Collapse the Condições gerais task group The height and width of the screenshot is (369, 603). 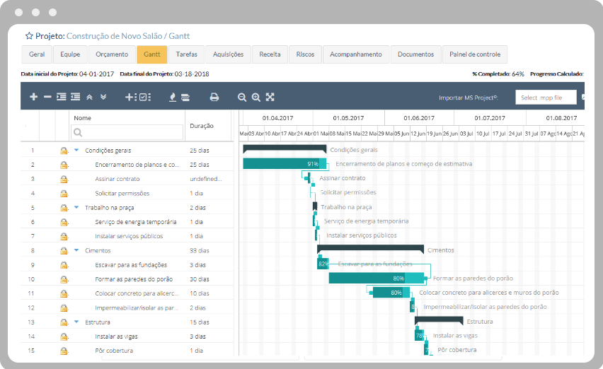click(76, 151)
